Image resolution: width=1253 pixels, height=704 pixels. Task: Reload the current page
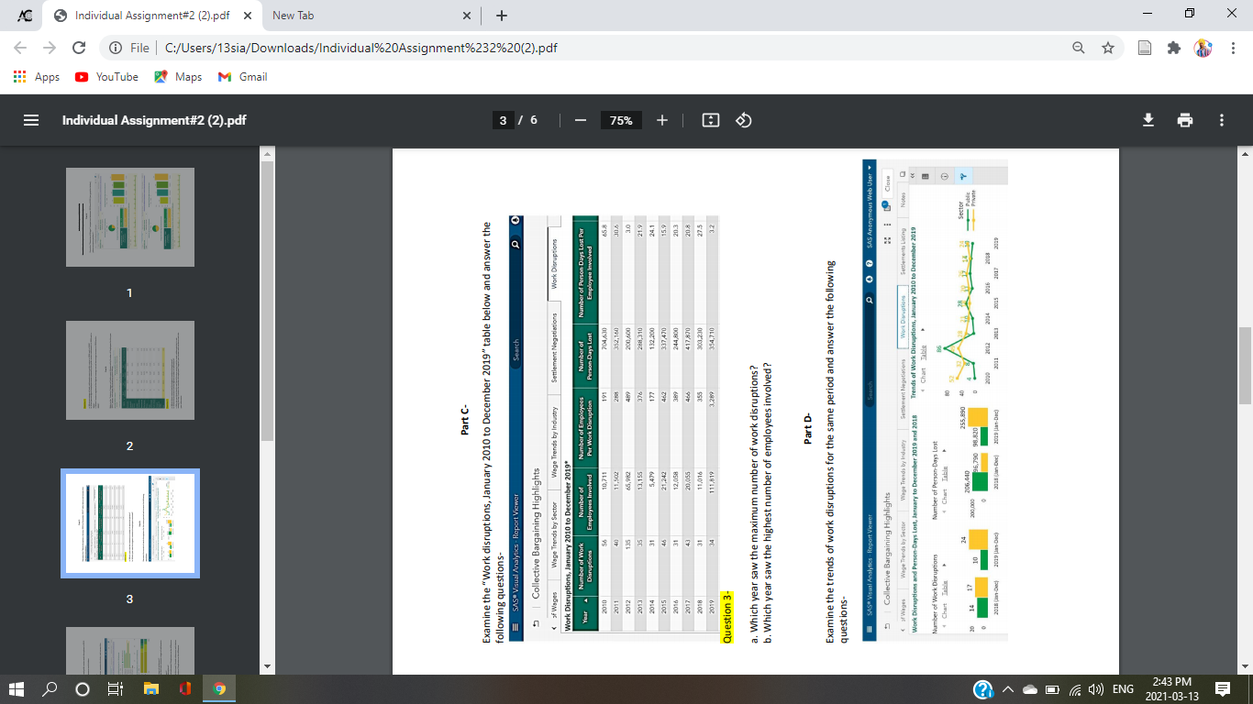[80, 48]
